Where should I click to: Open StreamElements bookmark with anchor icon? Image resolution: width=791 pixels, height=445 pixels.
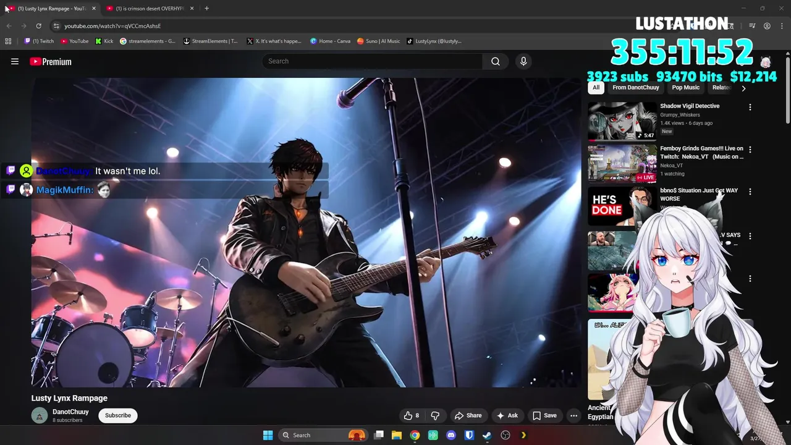[210, 41]
